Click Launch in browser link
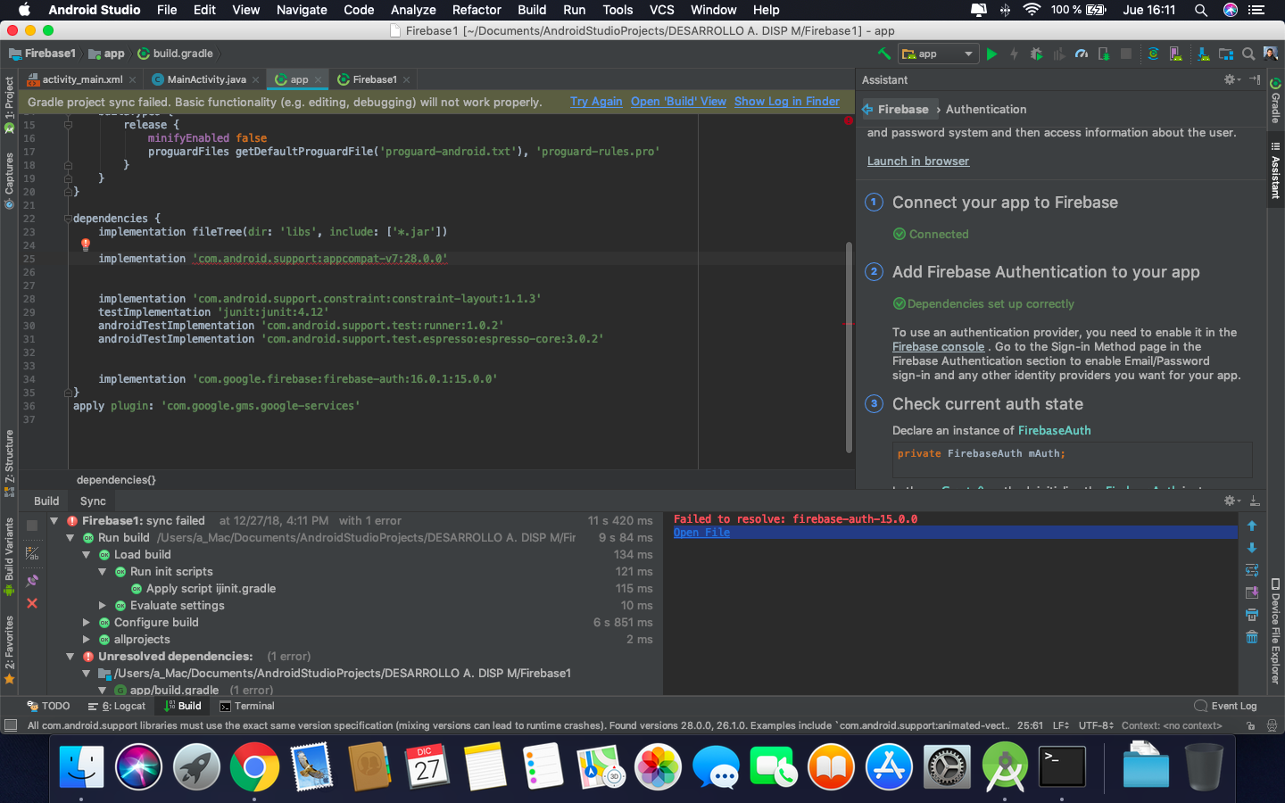 [x=918, y=161]
